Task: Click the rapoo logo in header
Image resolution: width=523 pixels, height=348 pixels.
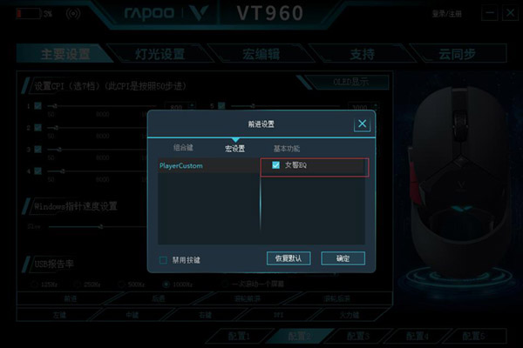Action: (149, 13)
